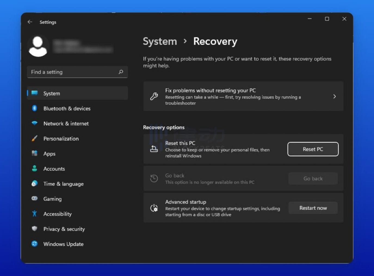
Task: Click the Network & internet Wi-Fi icon
Action: (35, 123)
